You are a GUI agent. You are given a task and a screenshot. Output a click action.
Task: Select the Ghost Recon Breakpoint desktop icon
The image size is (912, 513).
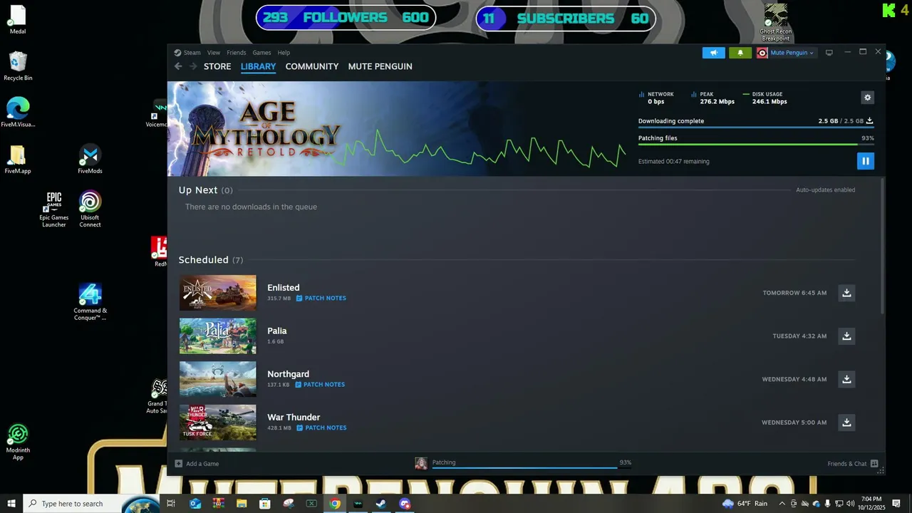coord(776,23)
